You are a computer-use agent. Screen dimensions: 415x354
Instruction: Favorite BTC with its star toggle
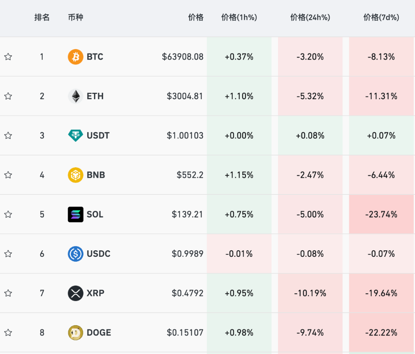tap(8, 57)
